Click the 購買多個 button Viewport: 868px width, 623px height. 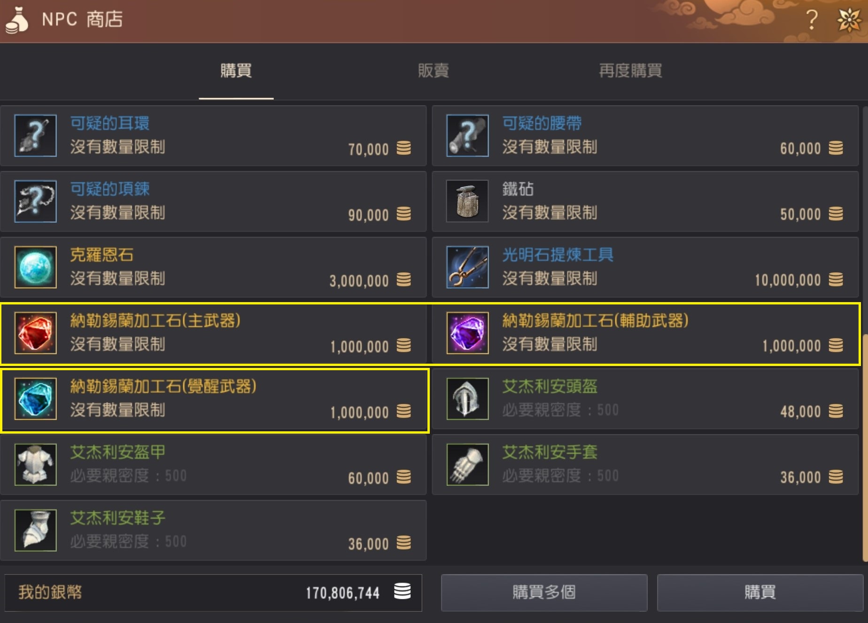pyautogui.click(x=544, y=592)
